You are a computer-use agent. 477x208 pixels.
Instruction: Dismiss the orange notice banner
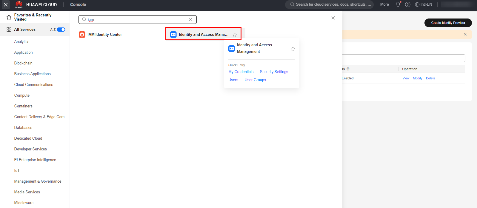click(465, 34)
